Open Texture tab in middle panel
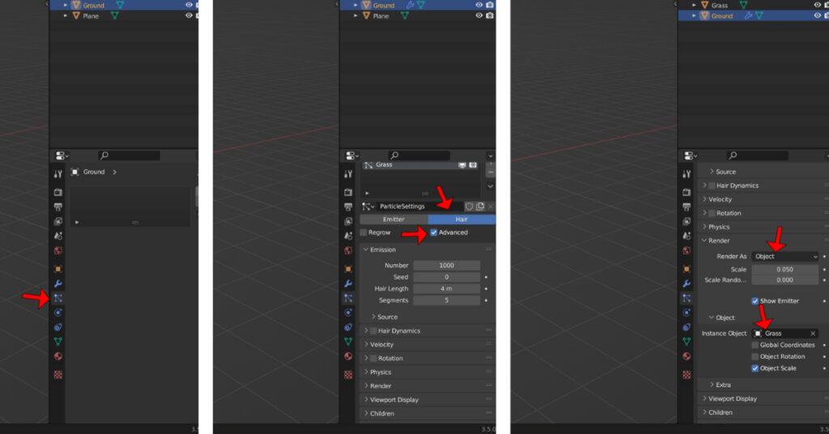This screenshot has width=829, height=434. [348, 375]
